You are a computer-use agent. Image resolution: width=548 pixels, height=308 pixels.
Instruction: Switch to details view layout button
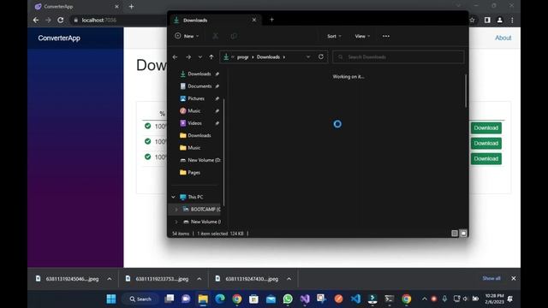[455, 234]
